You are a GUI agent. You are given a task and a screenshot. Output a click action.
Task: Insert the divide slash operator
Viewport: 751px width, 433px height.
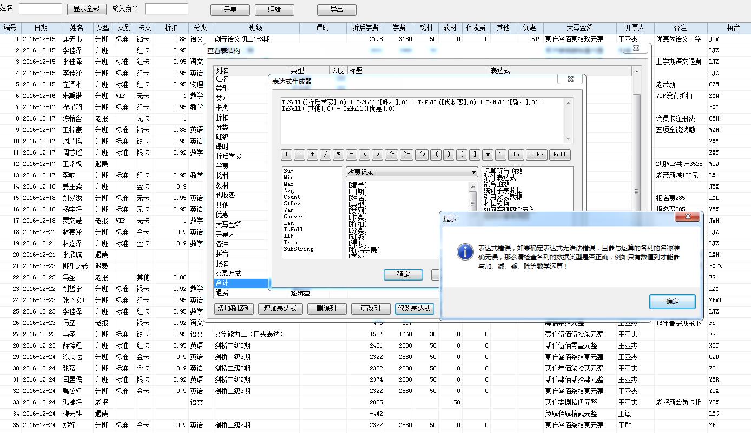pos(326,155)
